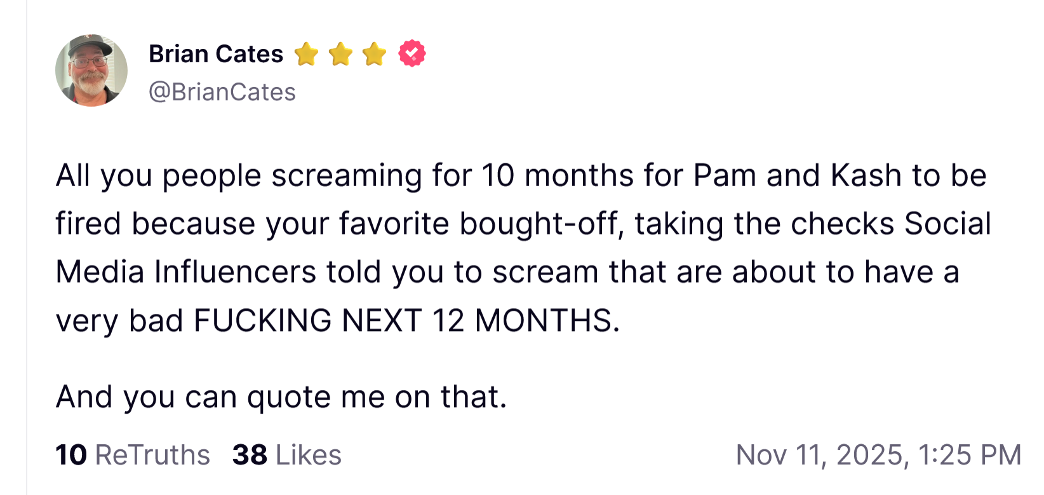Image resolution: width=1044 pixels, height=495 pixels.
Task: Click the 1:25 PM time text
Action: coord(970,455)
